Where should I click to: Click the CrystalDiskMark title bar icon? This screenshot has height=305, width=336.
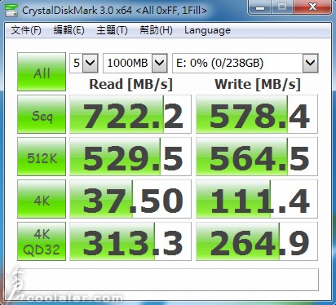pos(11,11)
